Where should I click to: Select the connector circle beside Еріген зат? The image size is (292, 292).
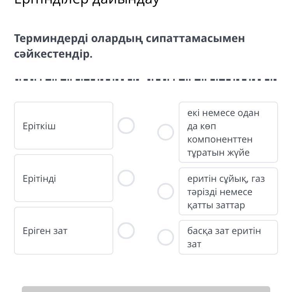click(126, 230)
